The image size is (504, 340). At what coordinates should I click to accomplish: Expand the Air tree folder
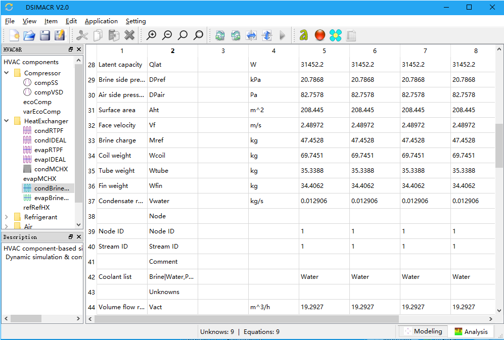click(x=7, y=226)
